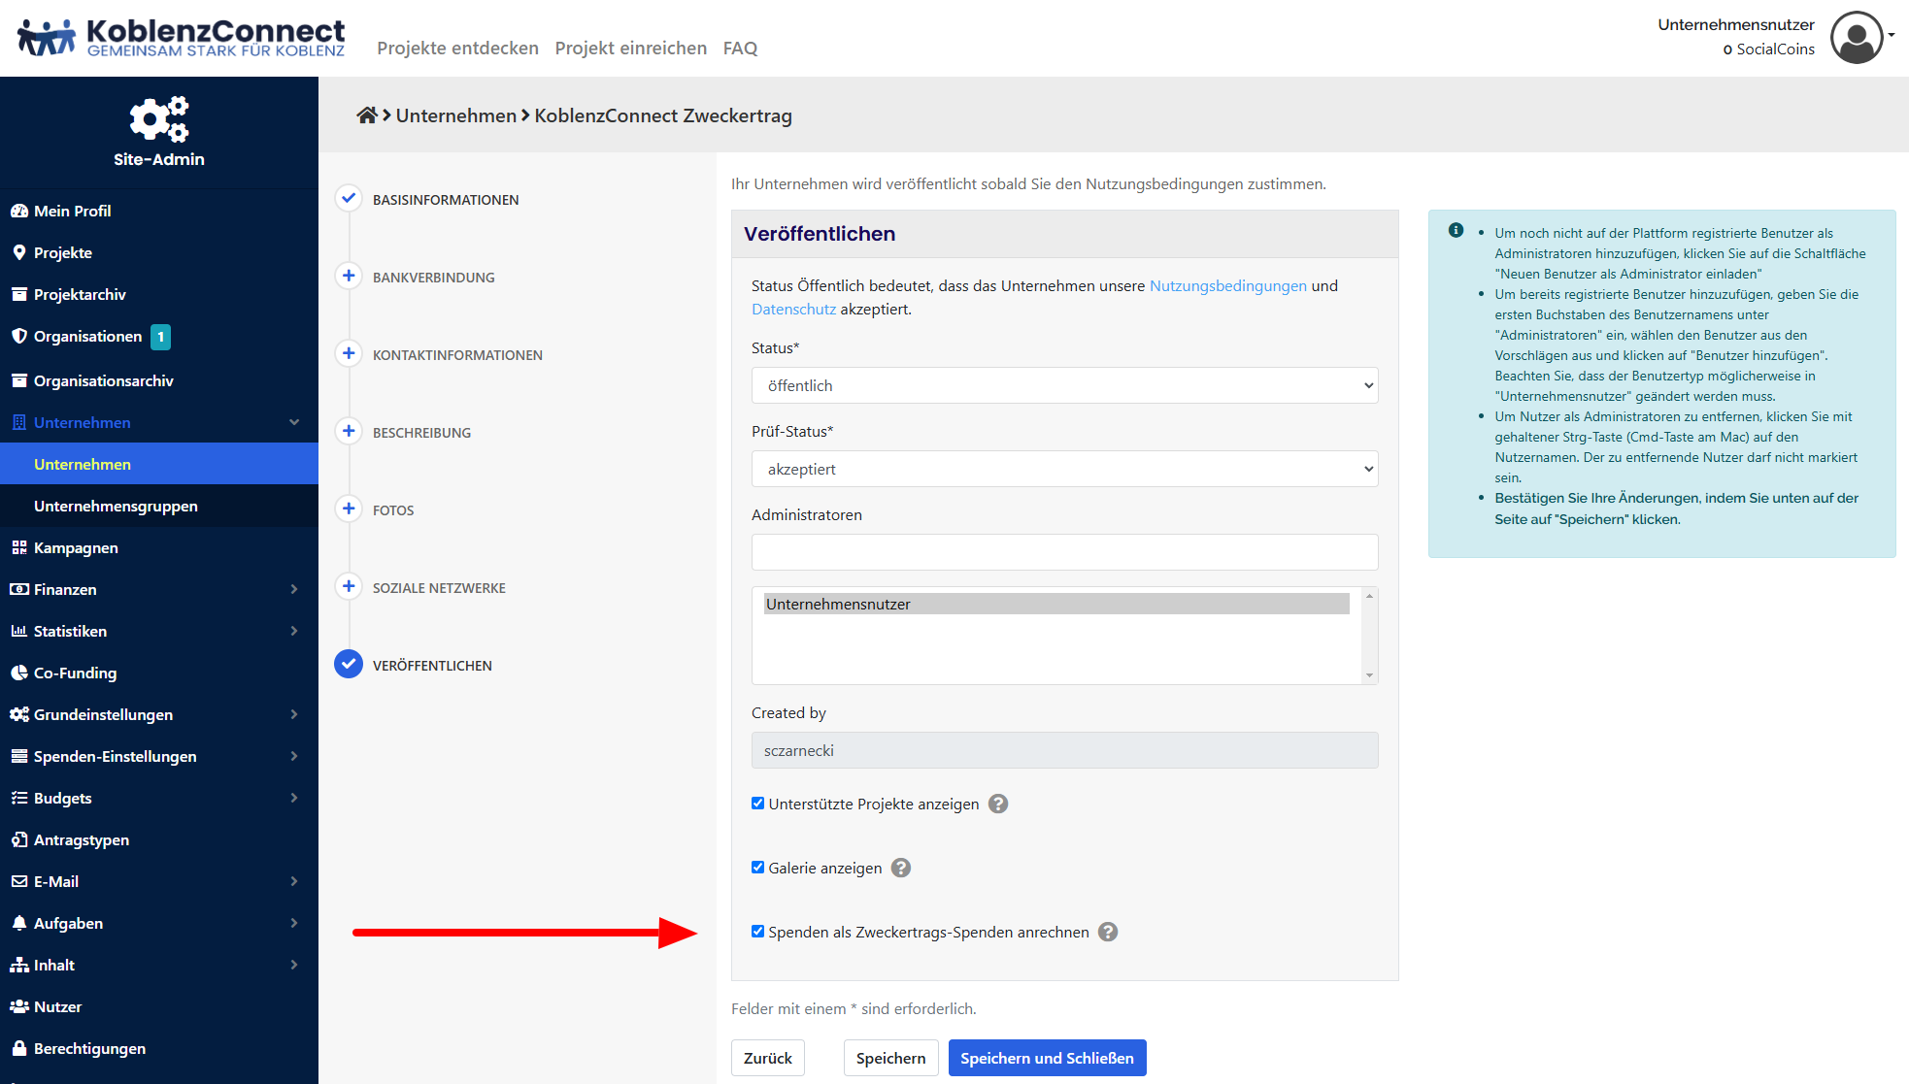Viewport: 1909px width, 1084px height.
Task: Click the checkmark icon for Basisinformationen step
Action: click(349, 198)
